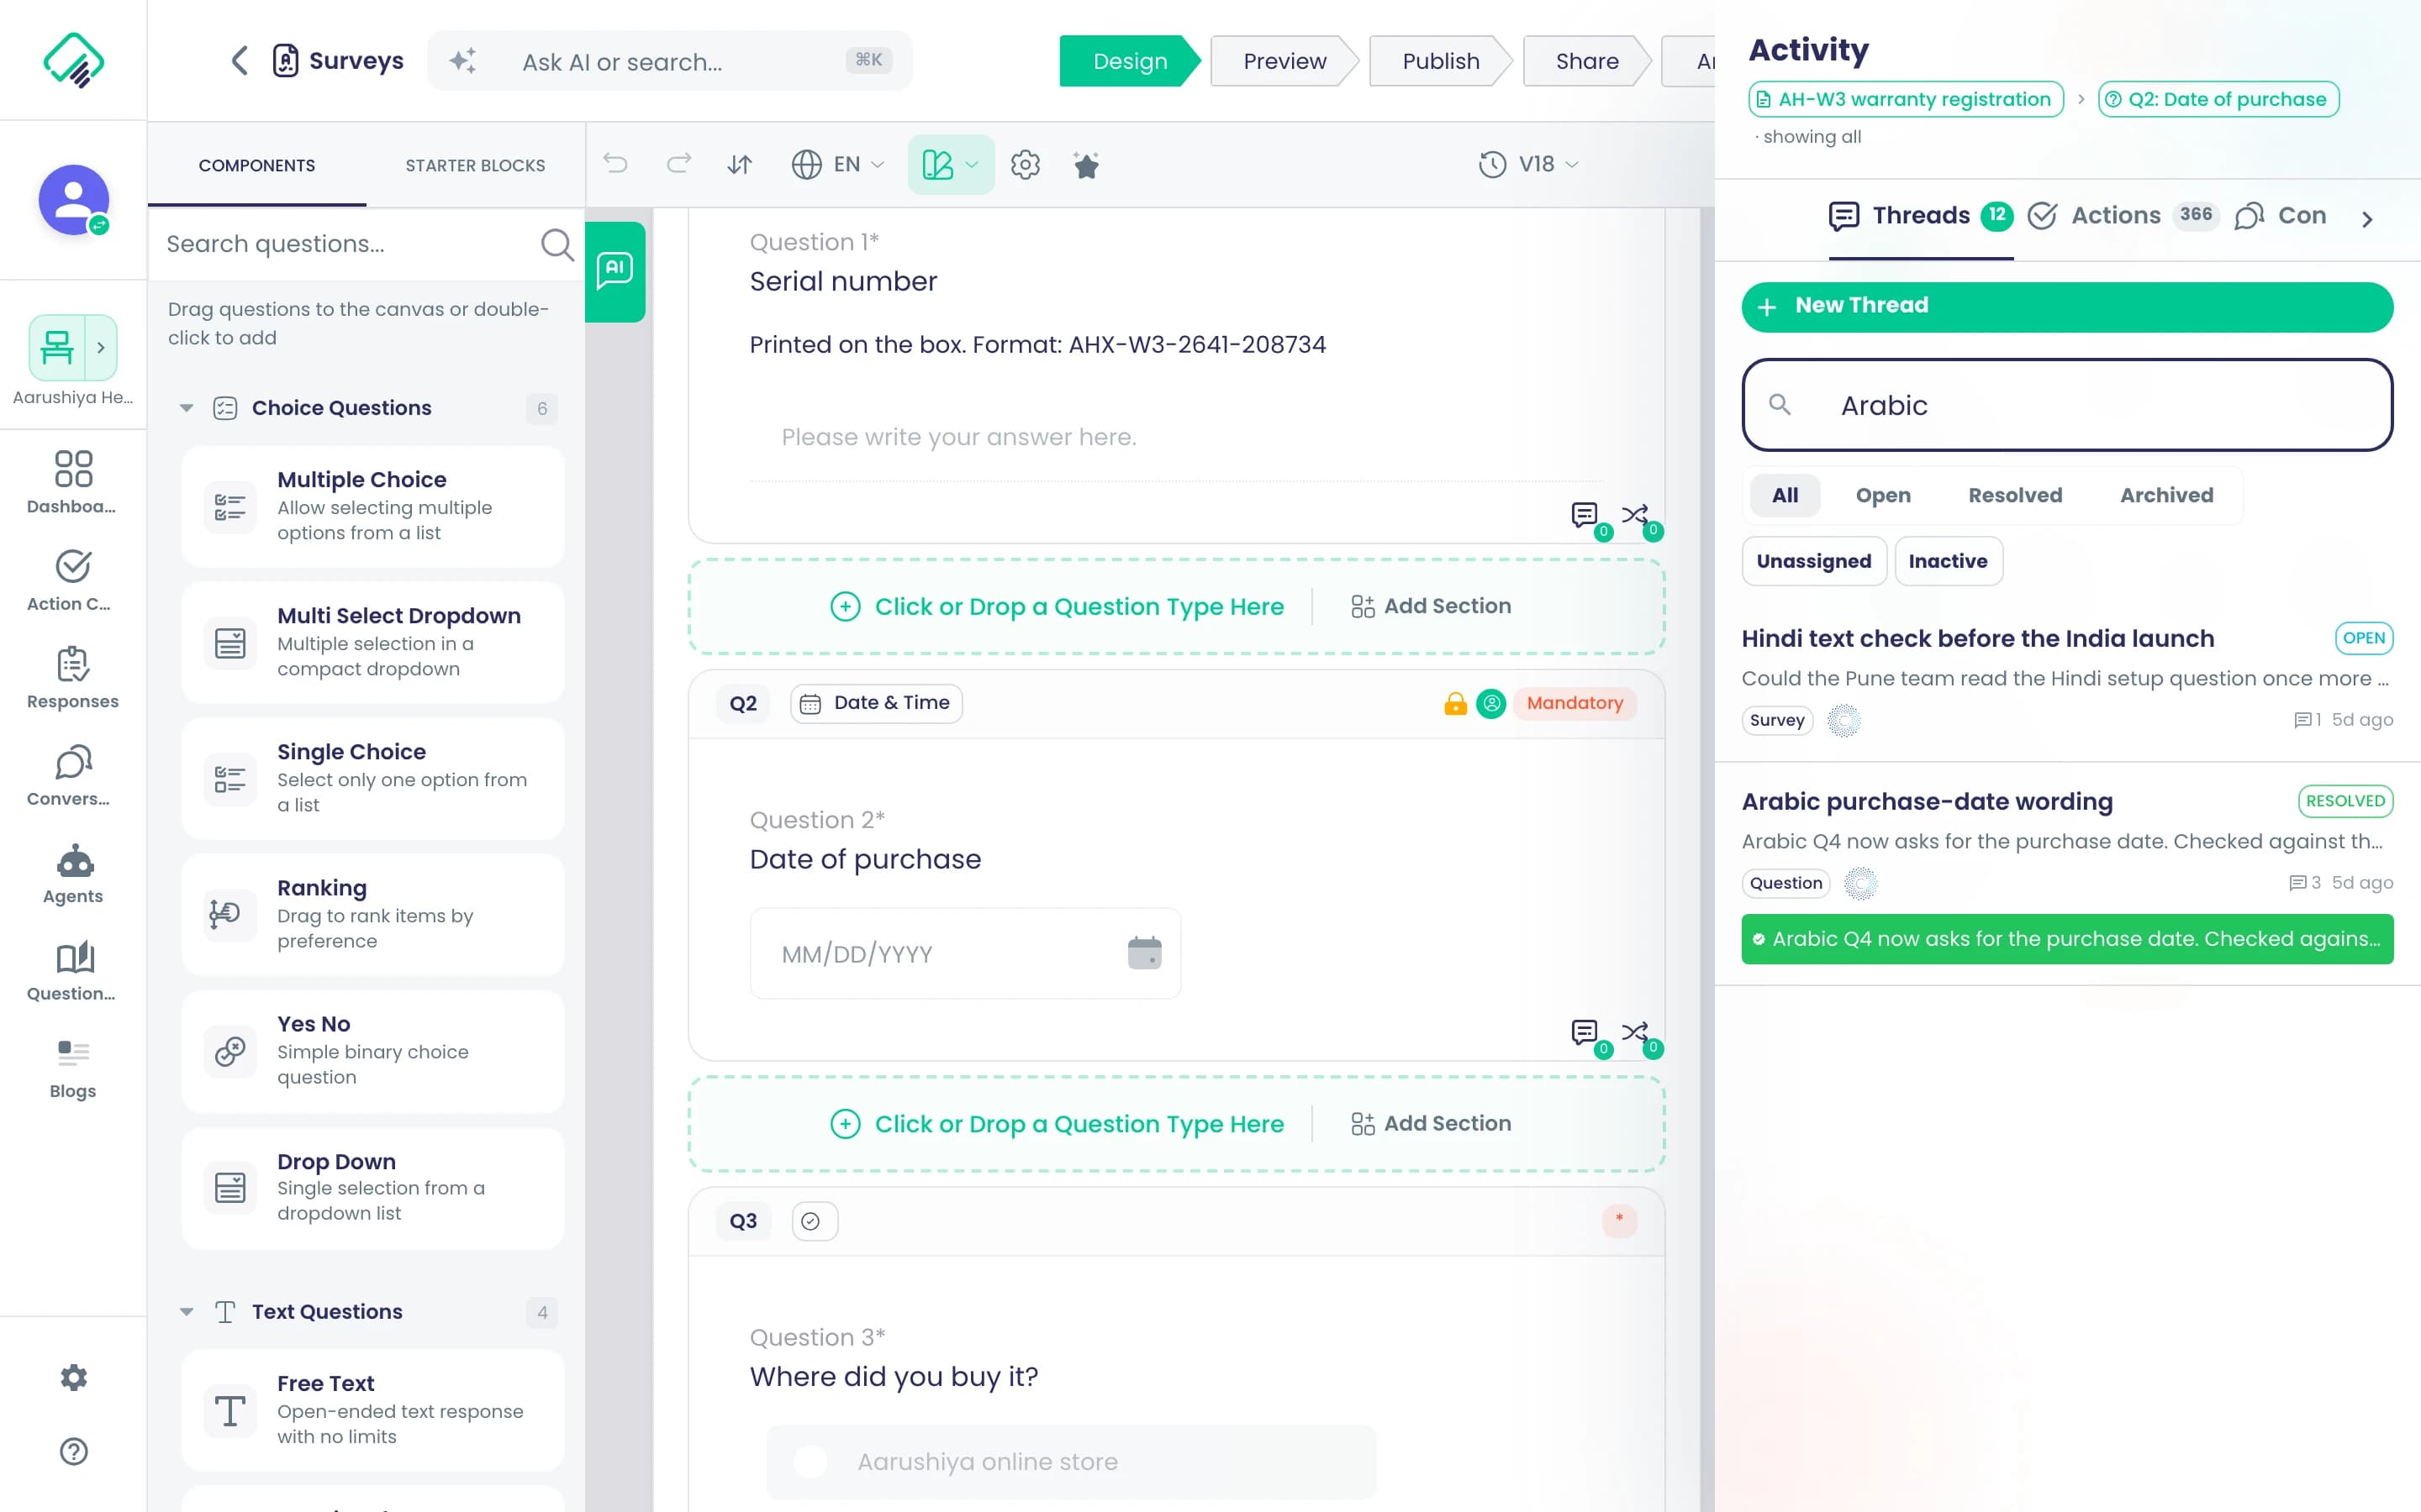
Task: Click the undo arrow in toolbar
Action: (615, 164)
